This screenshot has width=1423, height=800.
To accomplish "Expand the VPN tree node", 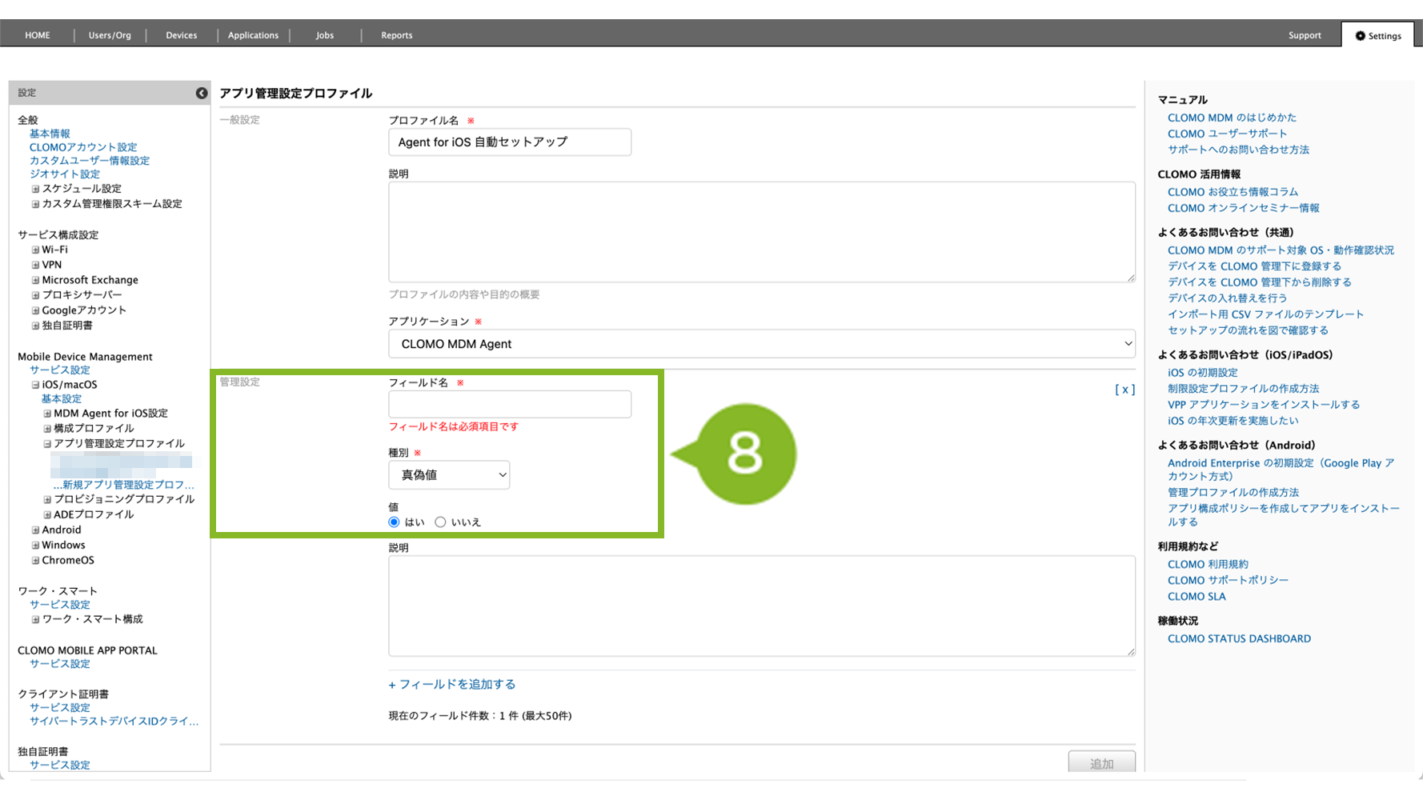I will pyautogui.click(x=35, y=265).
